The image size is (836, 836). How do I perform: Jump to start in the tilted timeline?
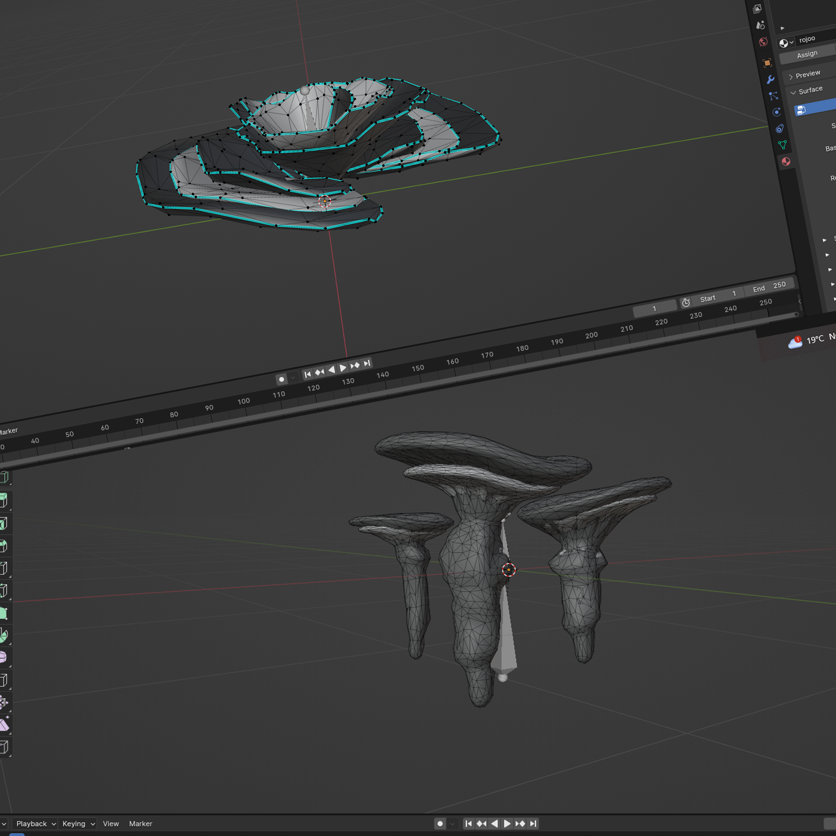pyautogui.click(x=308, y=374)
